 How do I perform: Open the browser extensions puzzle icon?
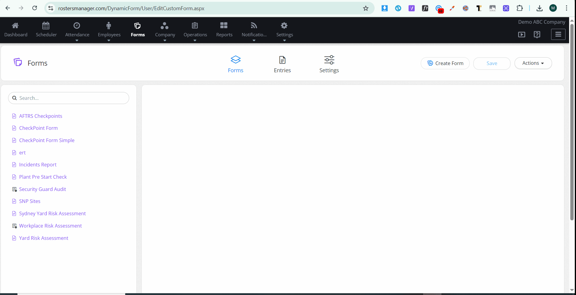coord(520,8)
